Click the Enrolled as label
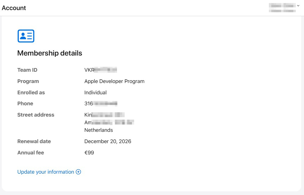The width and height of the screenshot is (304, 195). 31,92
